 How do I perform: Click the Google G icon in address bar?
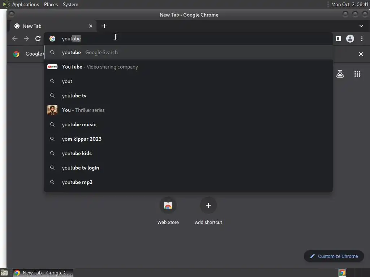(x=52, y=39)
